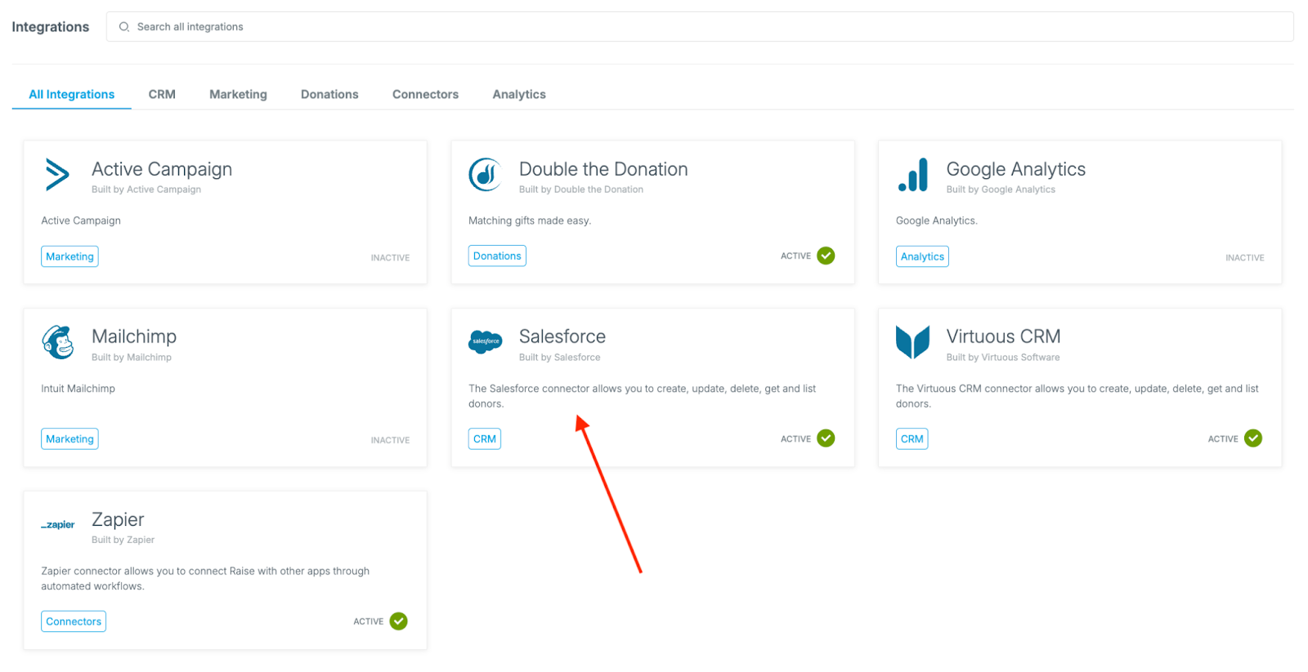1308x672 pixels.
Task: Click the green active check on Salesforce
Action: [x=826, y=438]
